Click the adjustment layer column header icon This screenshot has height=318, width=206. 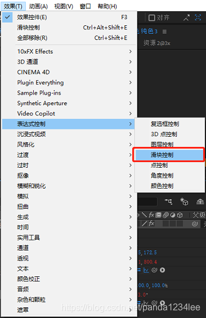(x=173, y=215)
